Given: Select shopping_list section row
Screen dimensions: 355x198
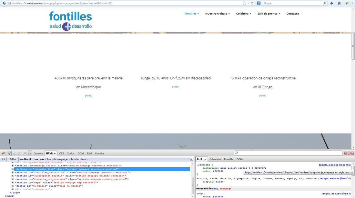Looking at the screenshot, I should pos(102,169).
